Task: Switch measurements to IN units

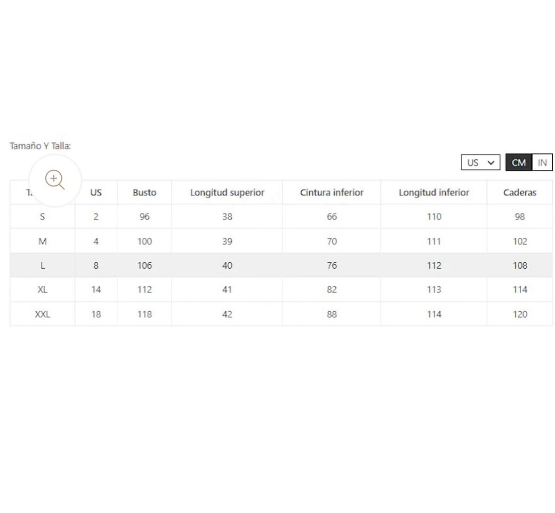Action: point(542,163)
